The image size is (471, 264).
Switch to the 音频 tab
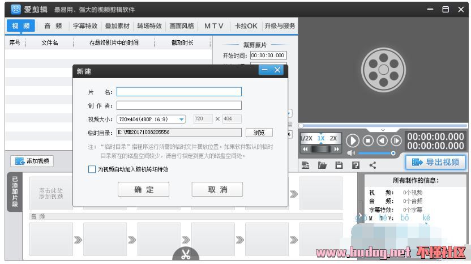point(53,26)
